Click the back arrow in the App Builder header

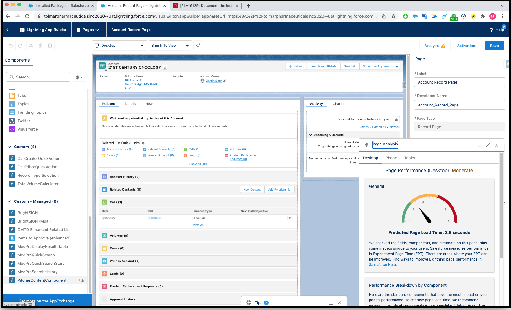(8, 30)
